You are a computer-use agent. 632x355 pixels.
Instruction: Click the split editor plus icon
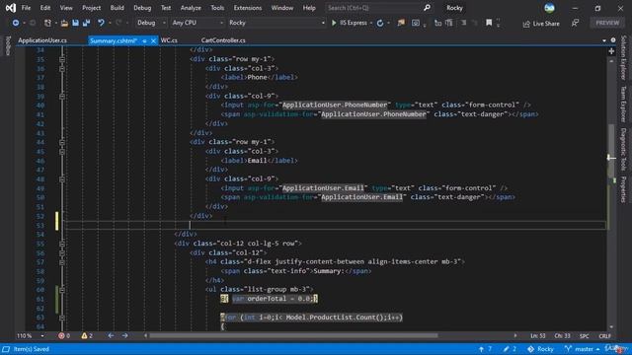[611, 51]
